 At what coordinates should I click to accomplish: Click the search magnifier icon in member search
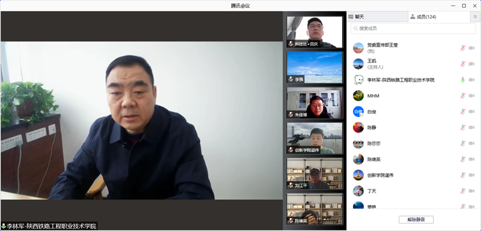pyautogui.click(x=355, y=28)
